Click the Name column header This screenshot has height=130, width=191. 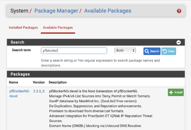(14, 82)
